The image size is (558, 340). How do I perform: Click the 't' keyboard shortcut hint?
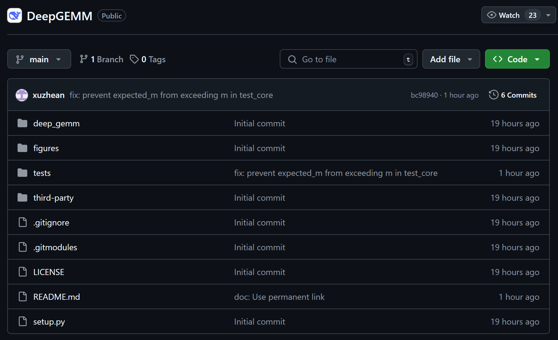(x=408, y=59)
